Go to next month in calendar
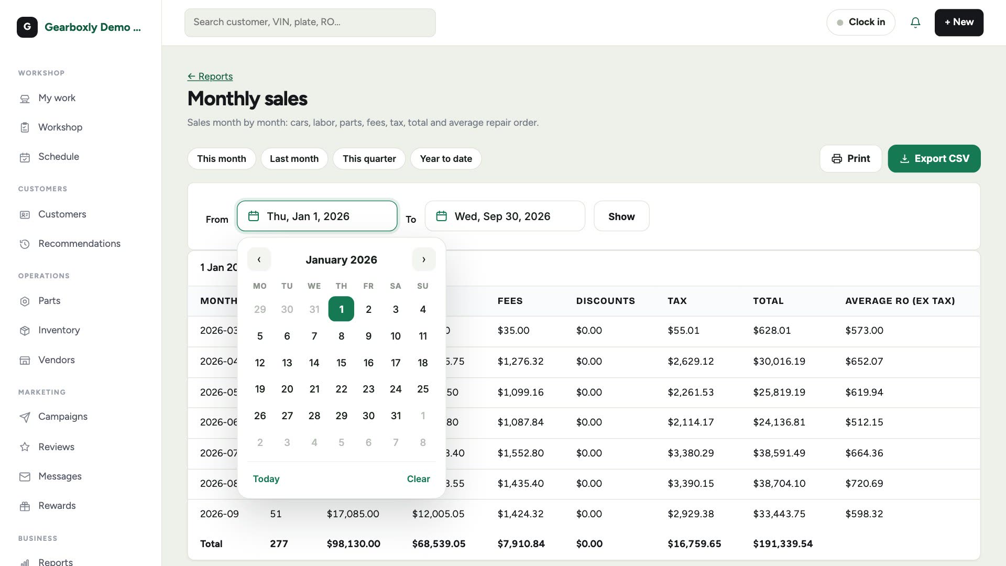 424,259
